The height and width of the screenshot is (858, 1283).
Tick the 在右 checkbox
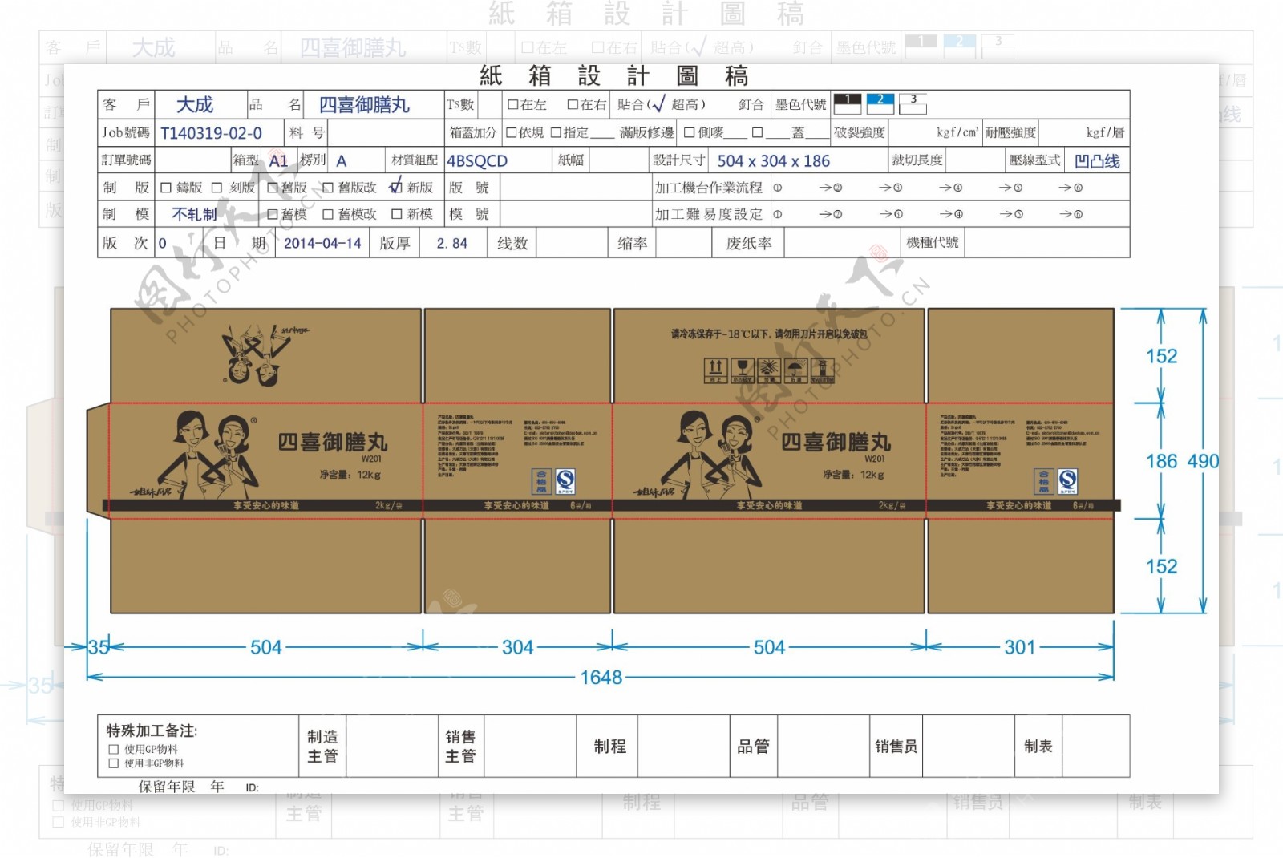[x=573, y=104]
